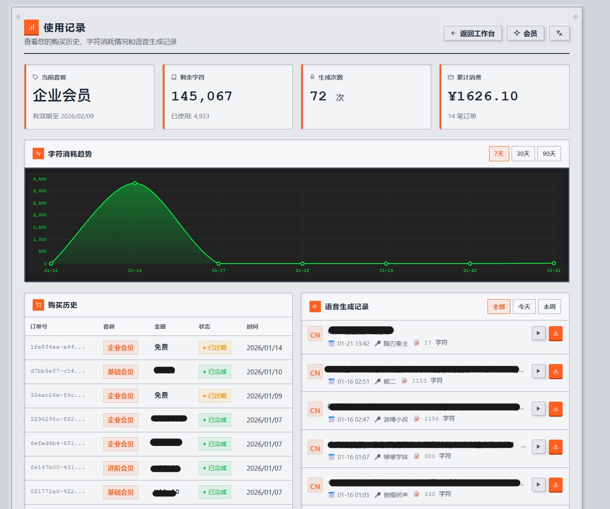Viewport: 610px width, 509px height.
Task: Click the 01-16 data point on the chart
Action: click(135, 183)
